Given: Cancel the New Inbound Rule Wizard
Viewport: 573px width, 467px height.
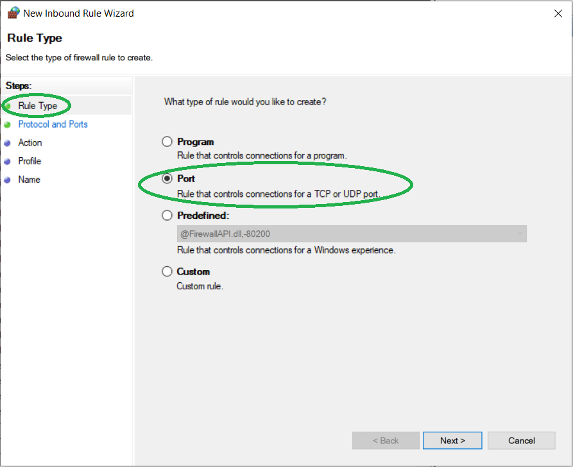Looking at the screenshot, I should coord(521,441).
